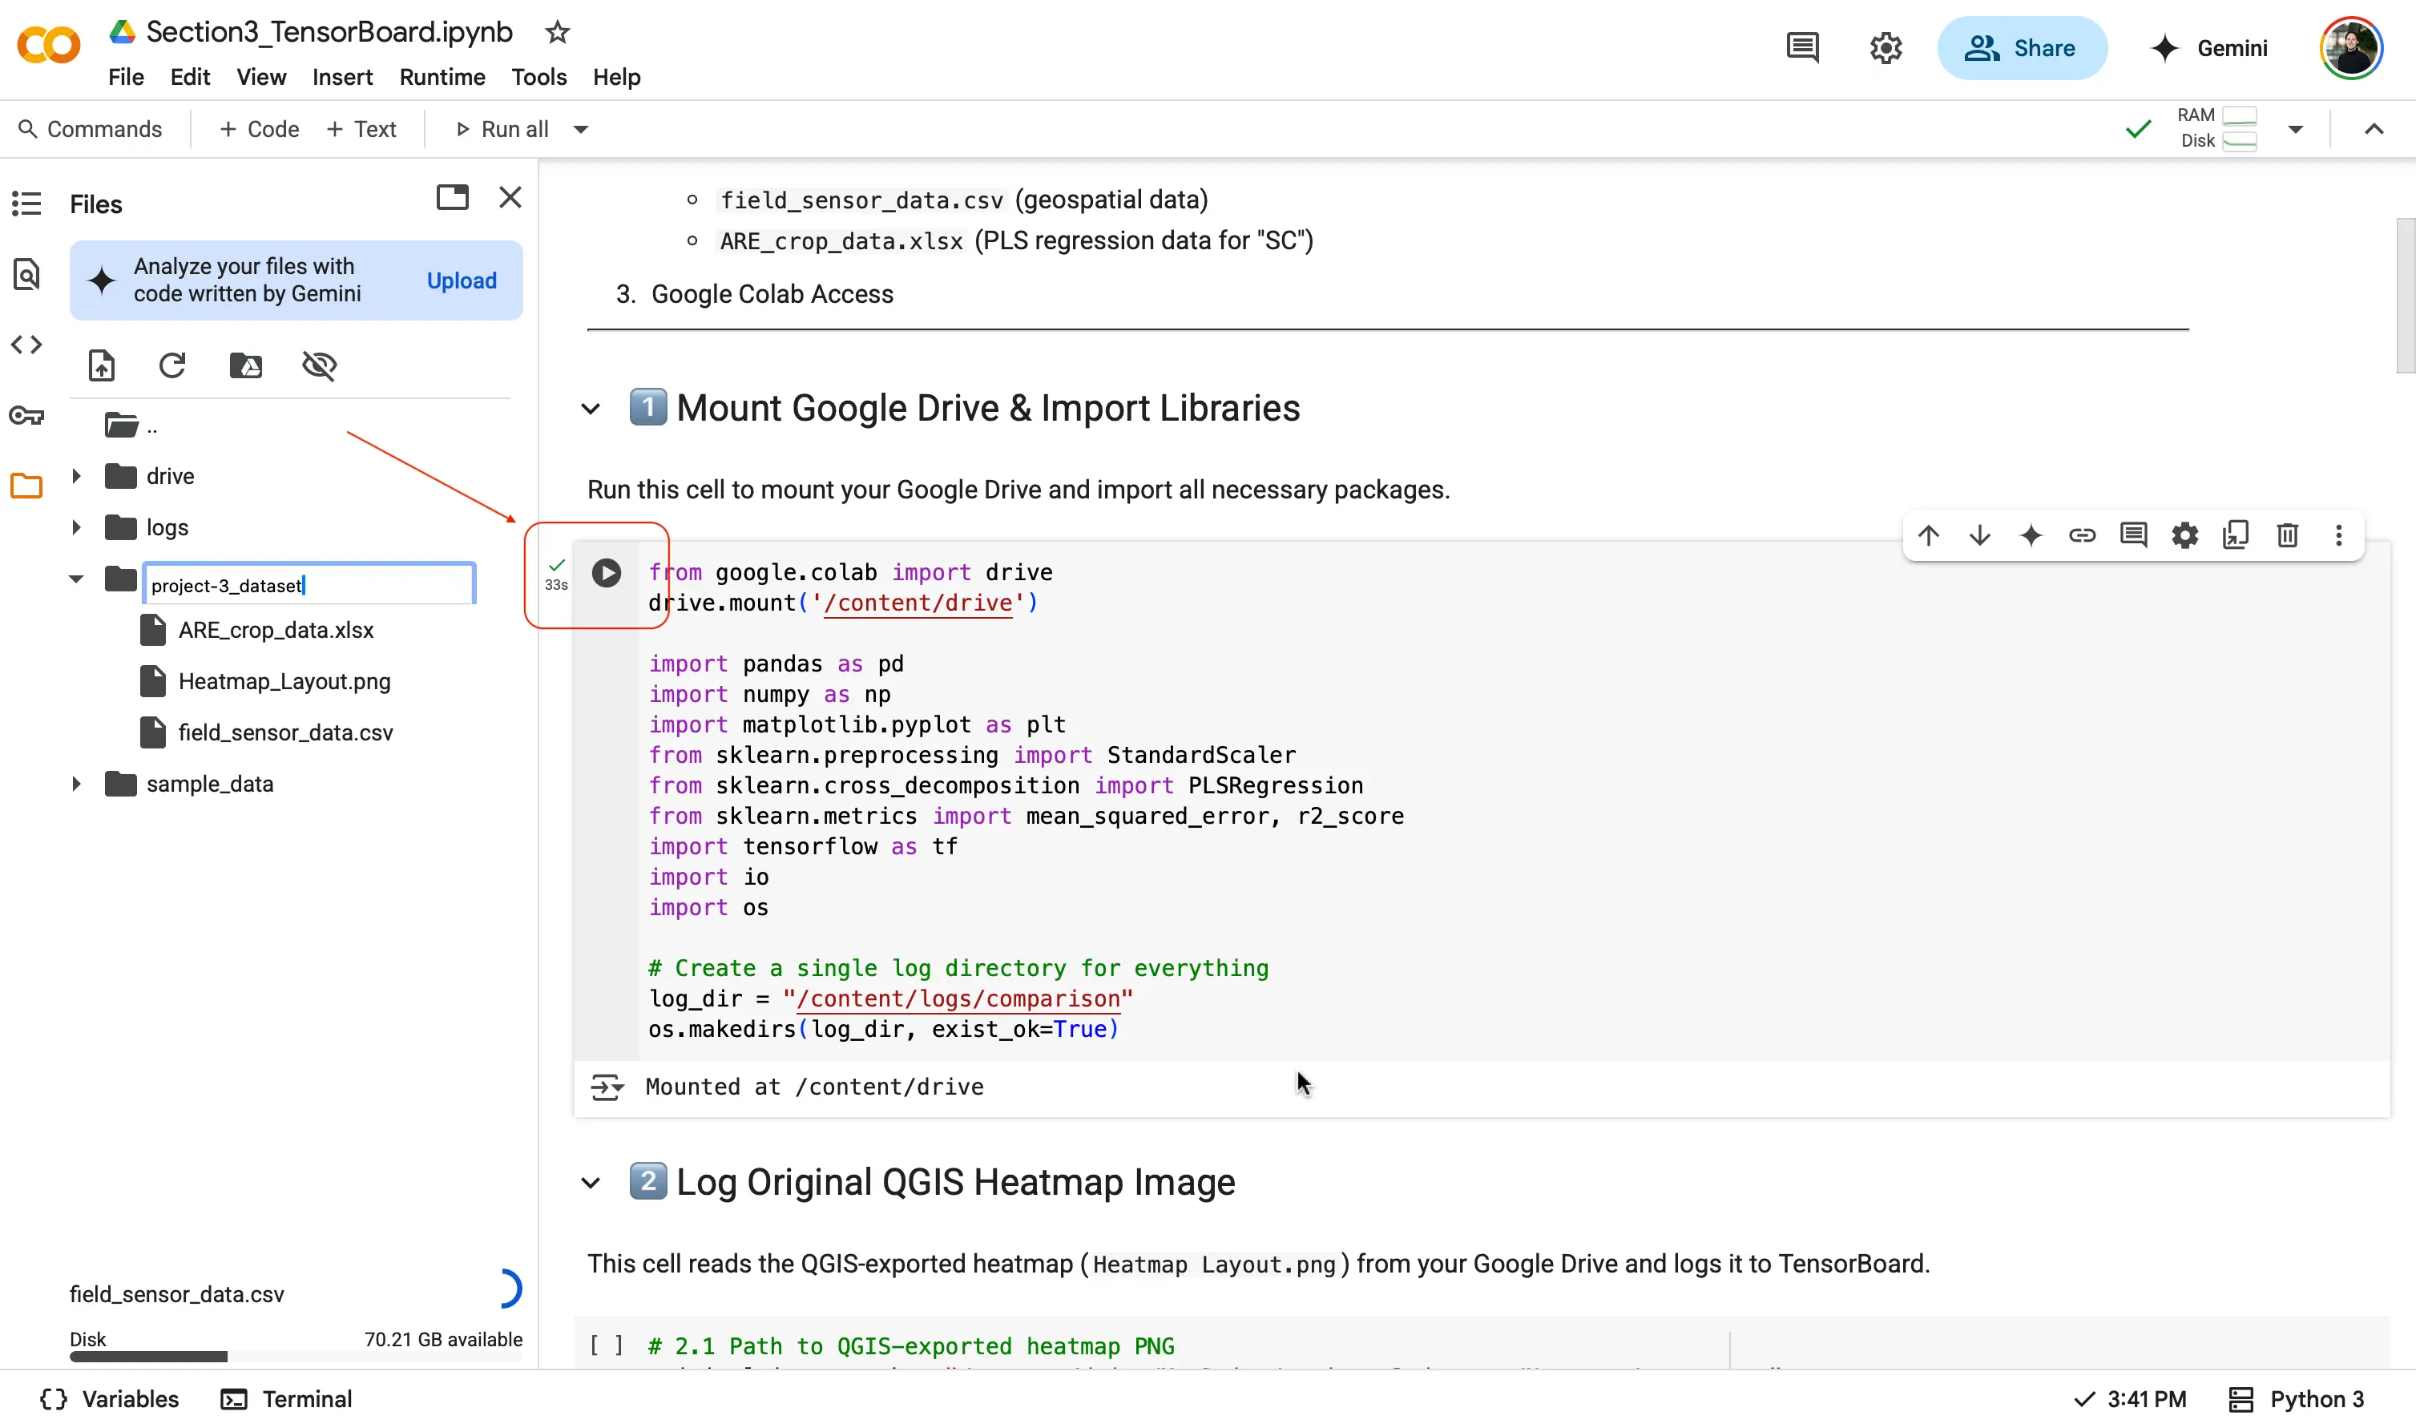The width and height of the screenshot is (2416, 1428).
Task: Collapse the project-3_dataset folder
Action: [76, 579]
